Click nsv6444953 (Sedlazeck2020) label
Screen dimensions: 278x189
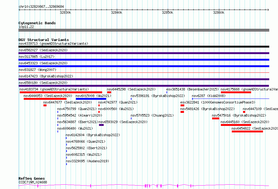click(48, 96)
